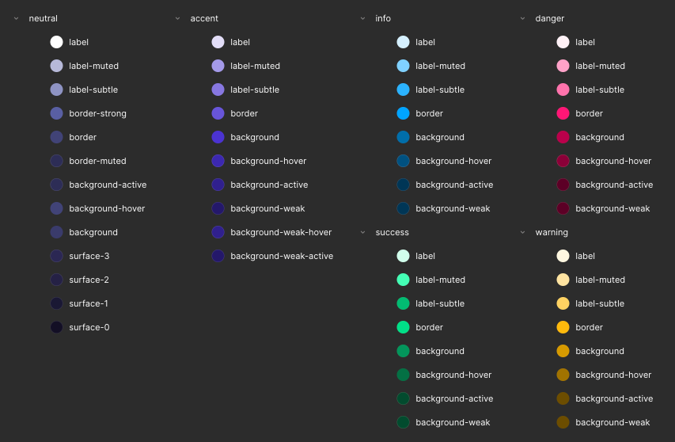Screen dimensions: 675x442
Task: Click the success label-muted swatch
Action: tap(403, 280)
